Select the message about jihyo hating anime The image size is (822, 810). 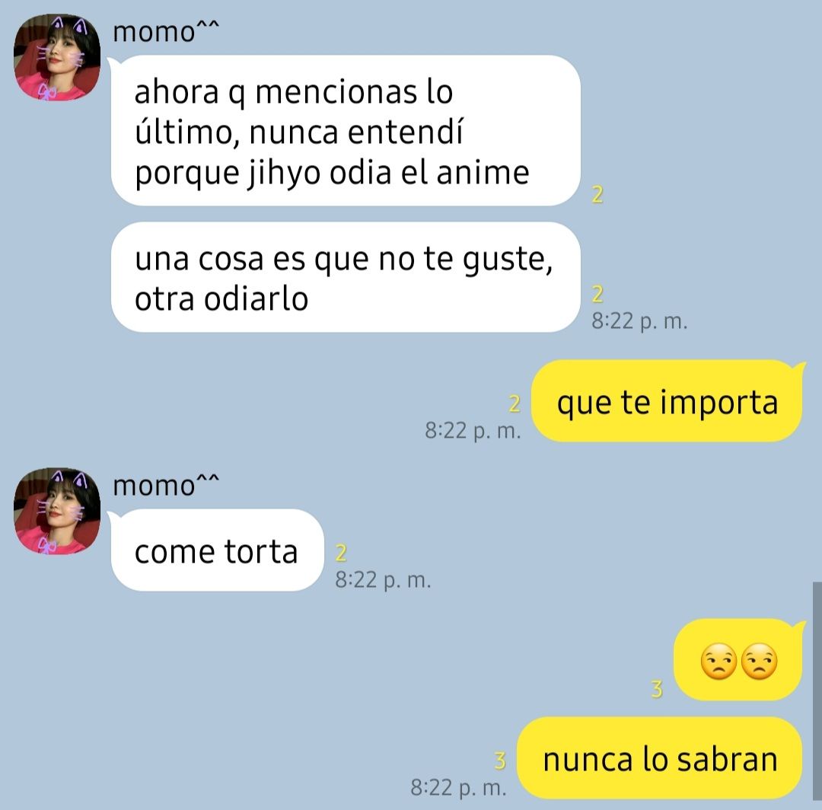point(346,130)
